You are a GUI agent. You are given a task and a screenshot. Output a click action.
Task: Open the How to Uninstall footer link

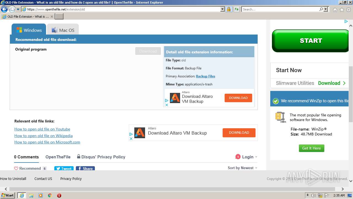[13, 179]
